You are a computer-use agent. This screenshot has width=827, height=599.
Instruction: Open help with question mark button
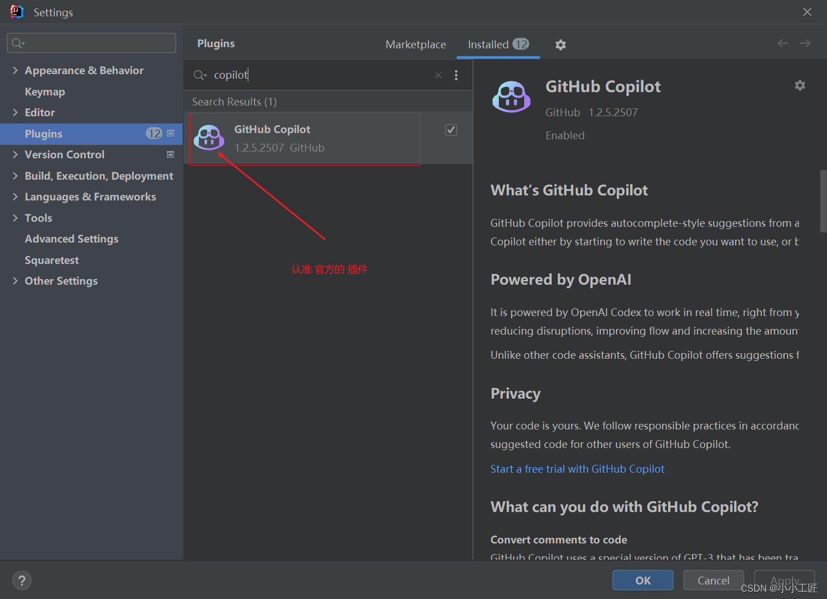coord(22,580)
